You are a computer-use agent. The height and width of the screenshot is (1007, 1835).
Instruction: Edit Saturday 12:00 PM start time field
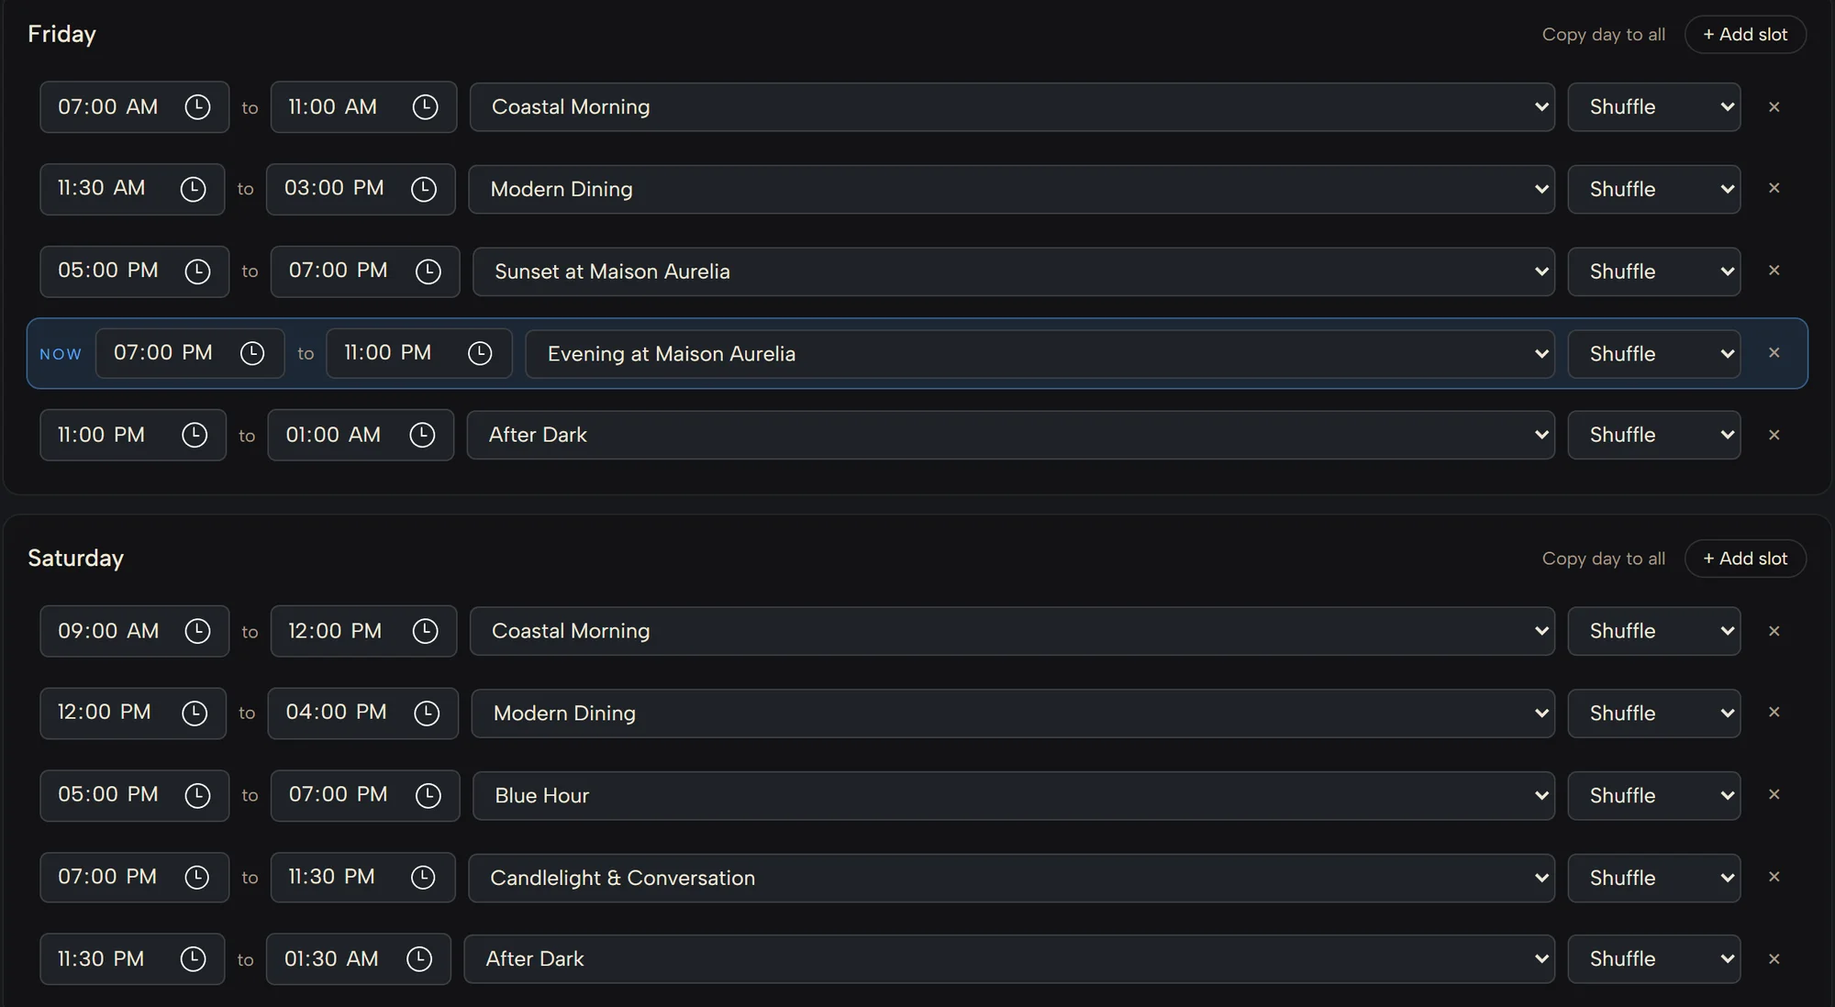point(133,713)
